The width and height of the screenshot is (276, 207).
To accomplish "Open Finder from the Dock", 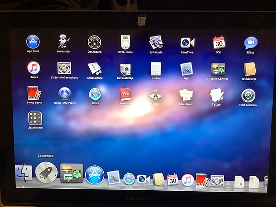I will click(x=24, y=173).
